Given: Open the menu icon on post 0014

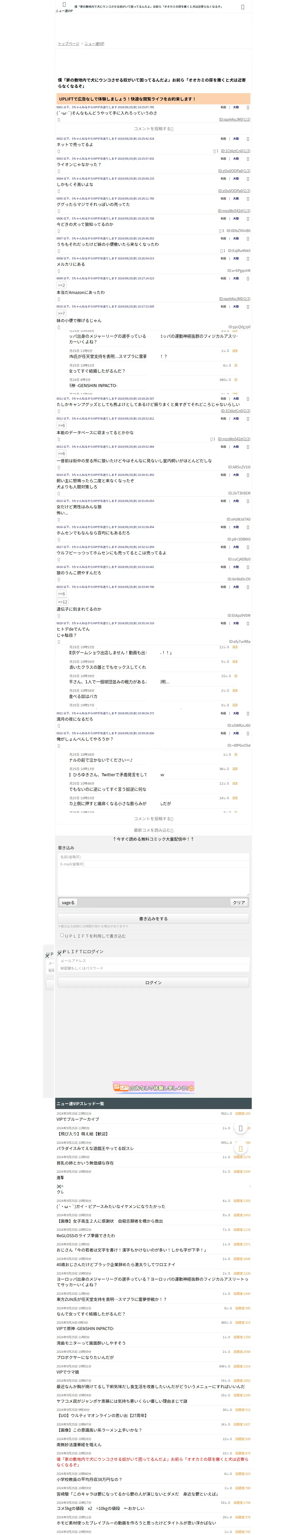Looking at the screenshot, I should tap(248, 475).
